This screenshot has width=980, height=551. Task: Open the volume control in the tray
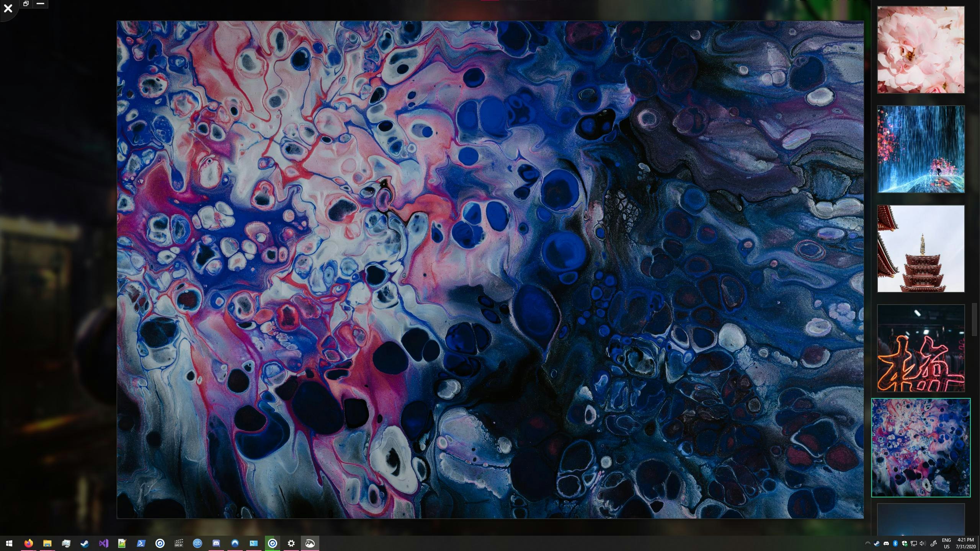click(922, 543)
